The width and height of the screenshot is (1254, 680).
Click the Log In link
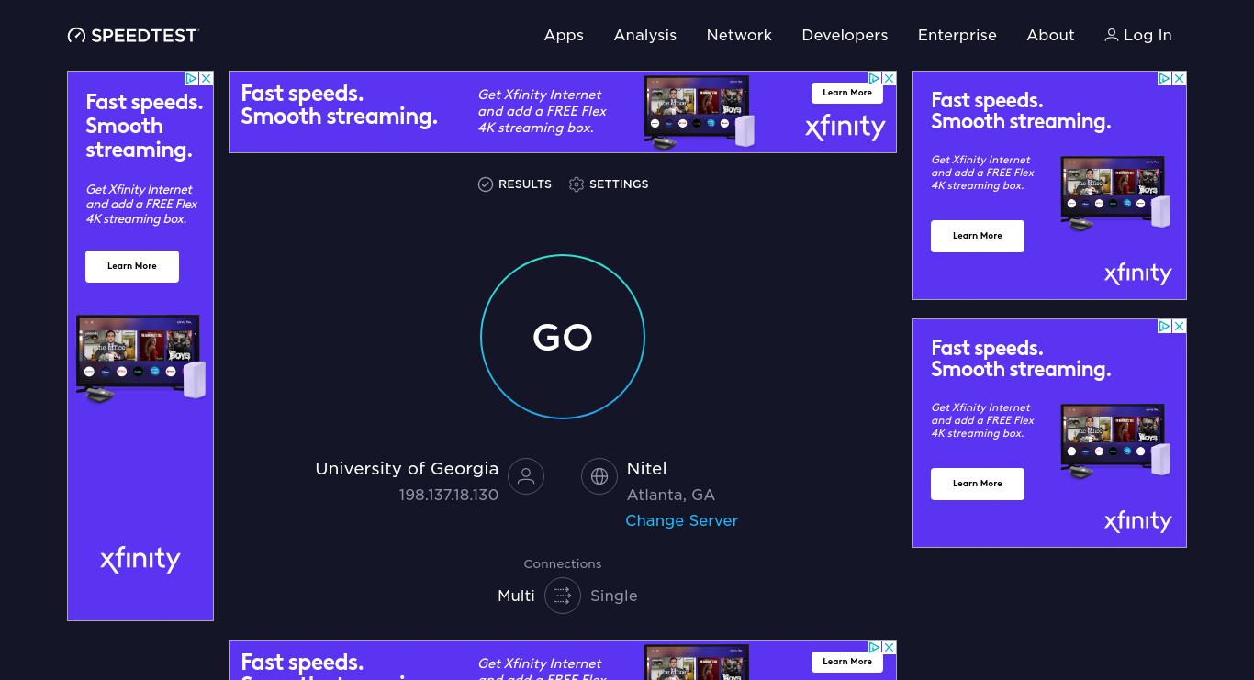(x=1138, y=35)
